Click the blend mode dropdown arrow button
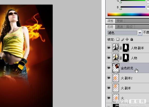The image size is (149, 107). point(140,33)
